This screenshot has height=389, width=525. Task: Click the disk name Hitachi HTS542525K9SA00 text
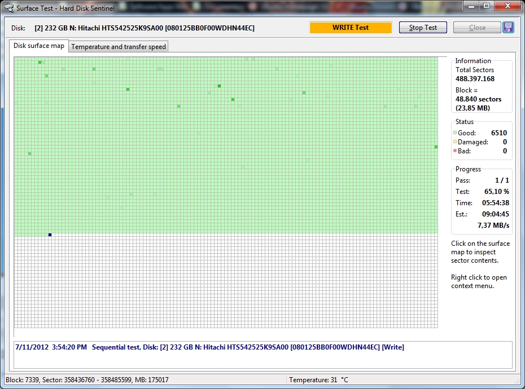(x=145, y=28)
